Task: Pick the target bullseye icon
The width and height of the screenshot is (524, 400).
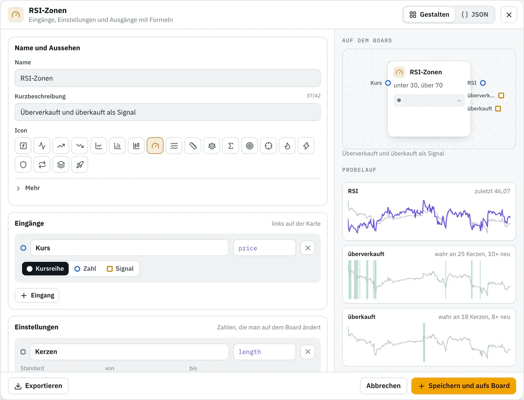Action: point(250,146)
